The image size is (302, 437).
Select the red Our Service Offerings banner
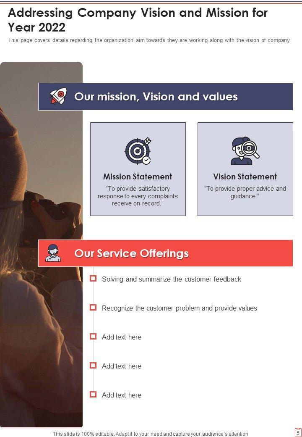[x=165, y=253]
